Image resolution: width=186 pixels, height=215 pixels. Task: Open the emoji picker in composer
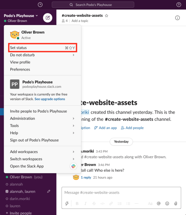point(167,204)
